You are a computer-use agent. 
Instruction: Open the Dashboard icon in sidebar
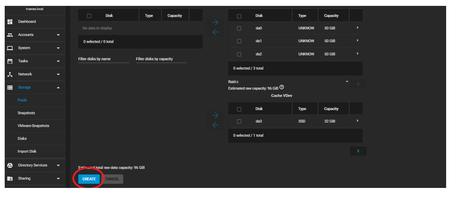(10, 22)
